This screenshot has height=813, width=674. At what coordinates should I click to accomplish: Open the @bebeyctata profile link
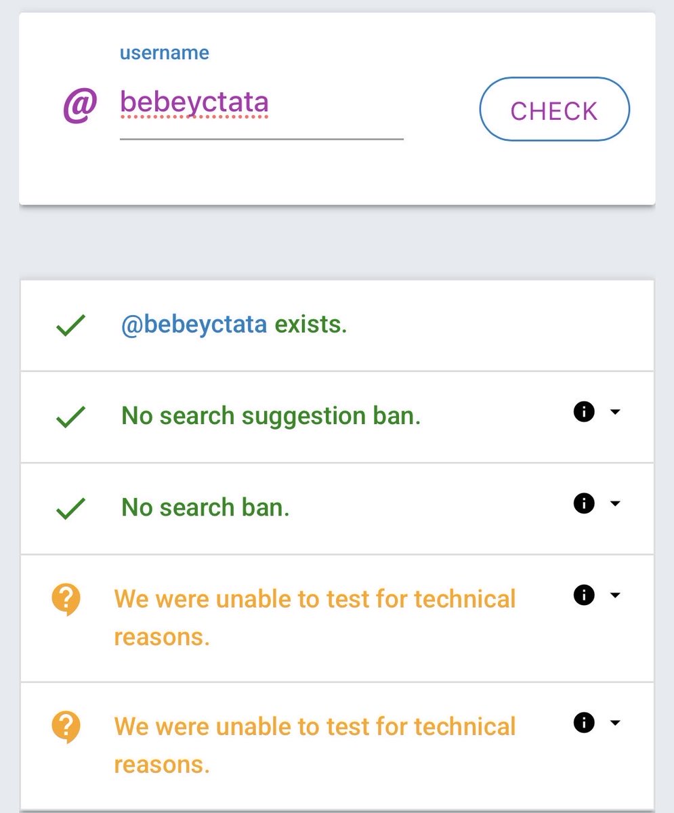(194, 325)
